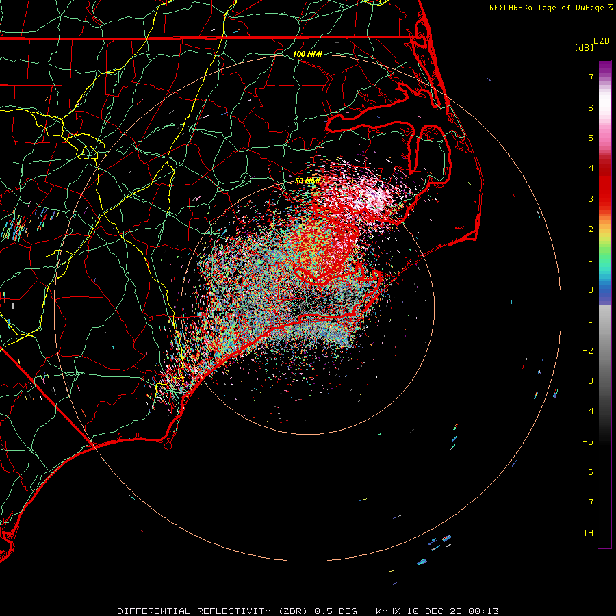Click the TH threshold label on the scale

click(x=588, y=533)
